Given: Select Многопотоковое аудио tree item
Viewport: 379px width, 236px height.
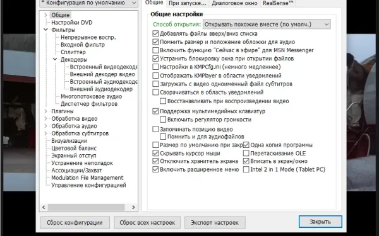Looking at the screenshot, I should click(91, 96).
